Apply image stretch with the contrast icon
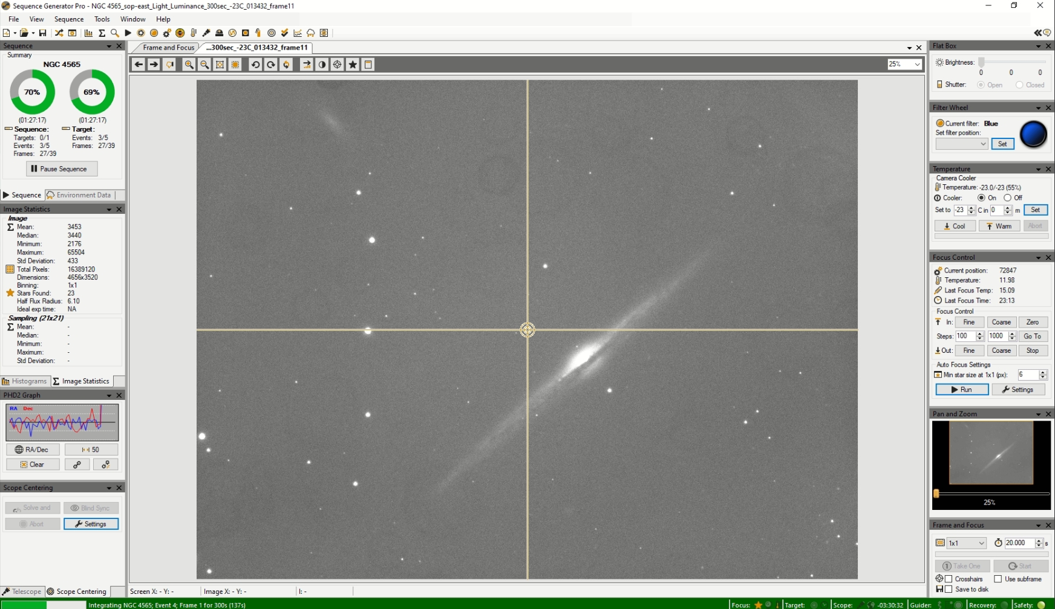This screenshot has width=1055, height=609. click(x=322, y=65)
